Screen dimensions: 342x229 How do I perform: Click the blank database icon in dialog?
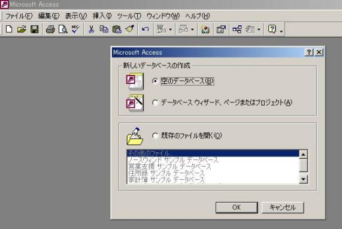tap(135, 81)
